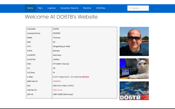Click the Licensed Since label
The height and width of the screenshot is (109, 175).
(34, 33)
